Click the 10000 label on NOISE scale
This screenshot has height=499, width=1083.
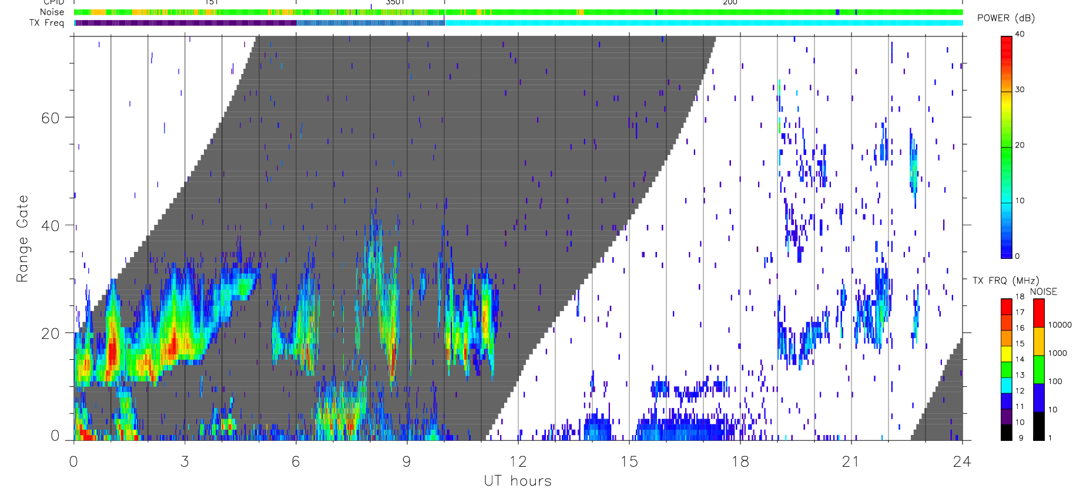point(1060,325)
